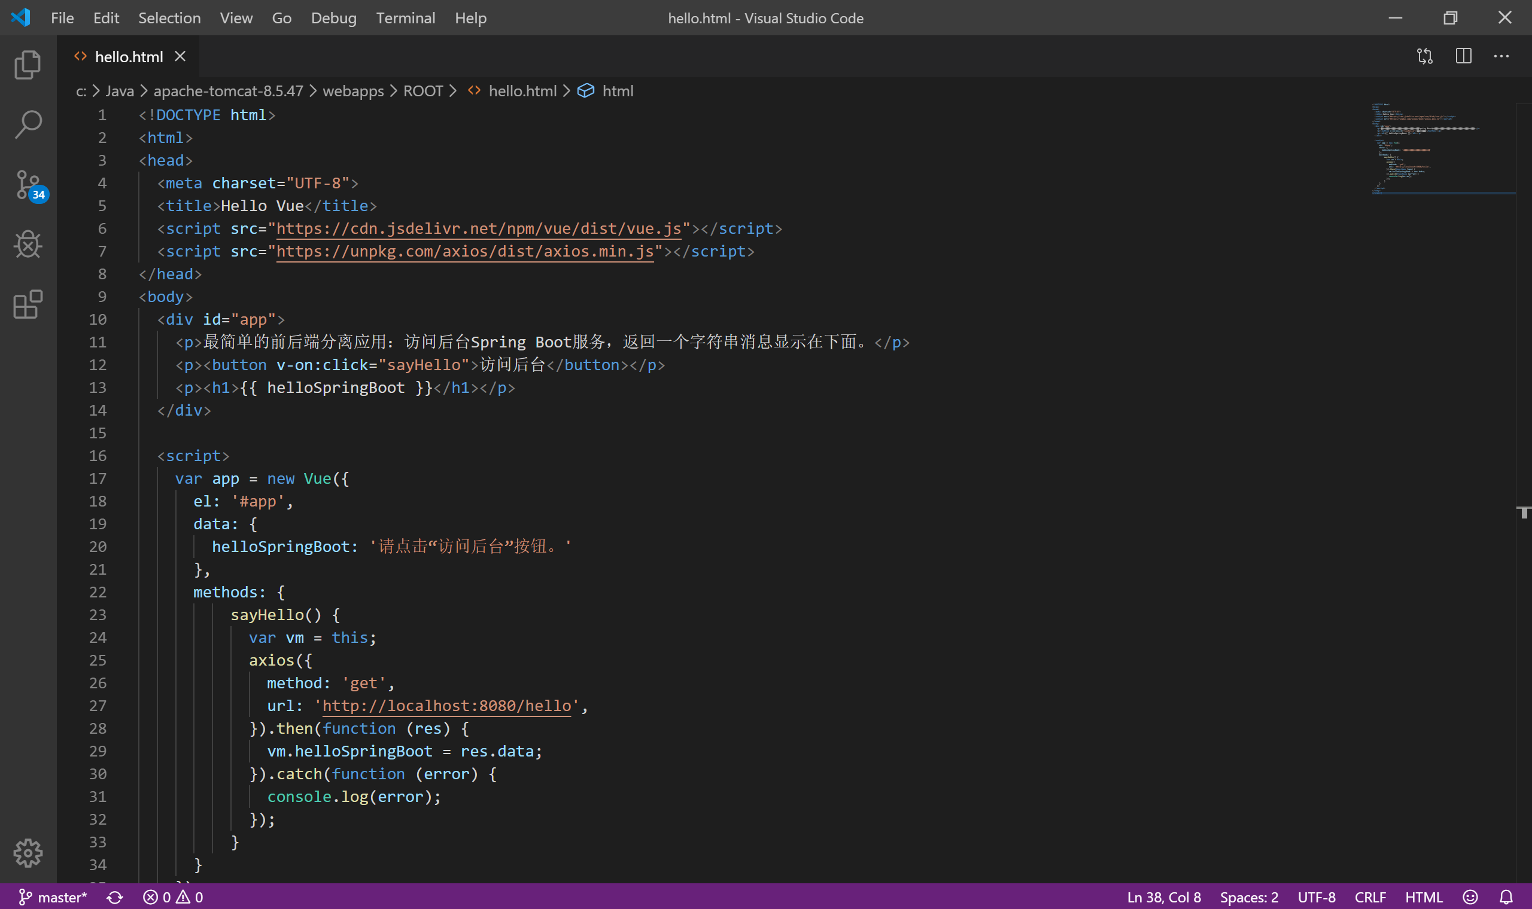Image resolution: width=1532 pixels, height=909 pixels.
Task: Select the Terminal menu item
Action: [x=406, y=17]
